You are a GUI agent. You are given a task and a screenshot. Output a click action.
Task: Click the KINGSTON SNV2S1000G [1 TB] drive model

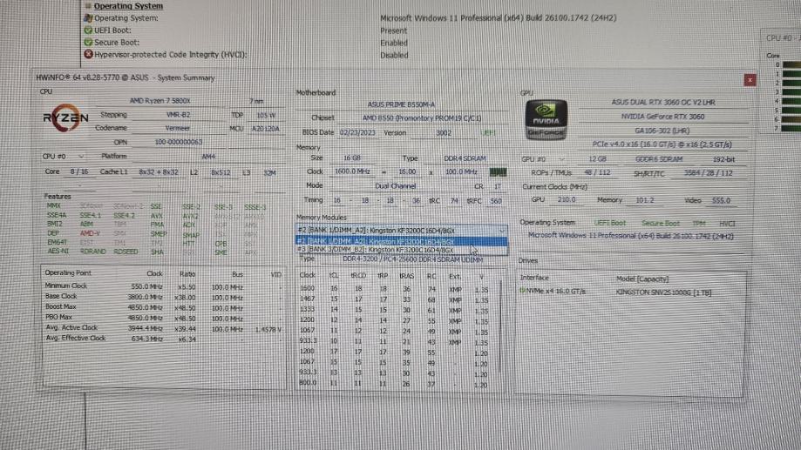(x=663, y=292)
